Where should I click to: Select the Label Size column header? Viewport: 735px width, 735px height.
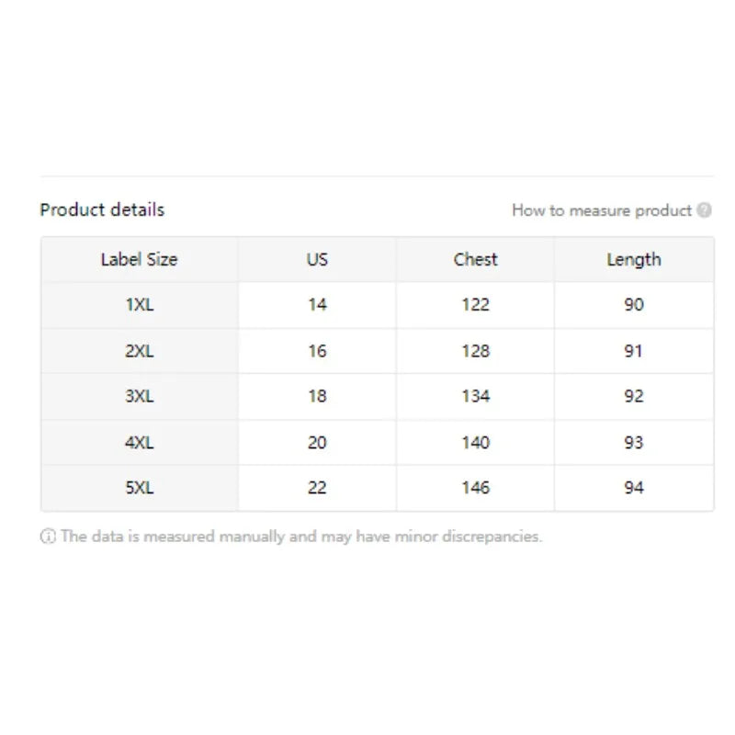tap(140, 259)
